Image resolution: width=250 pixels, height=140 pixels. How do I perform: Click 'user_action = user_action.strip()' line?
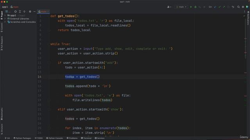[88, 54]
